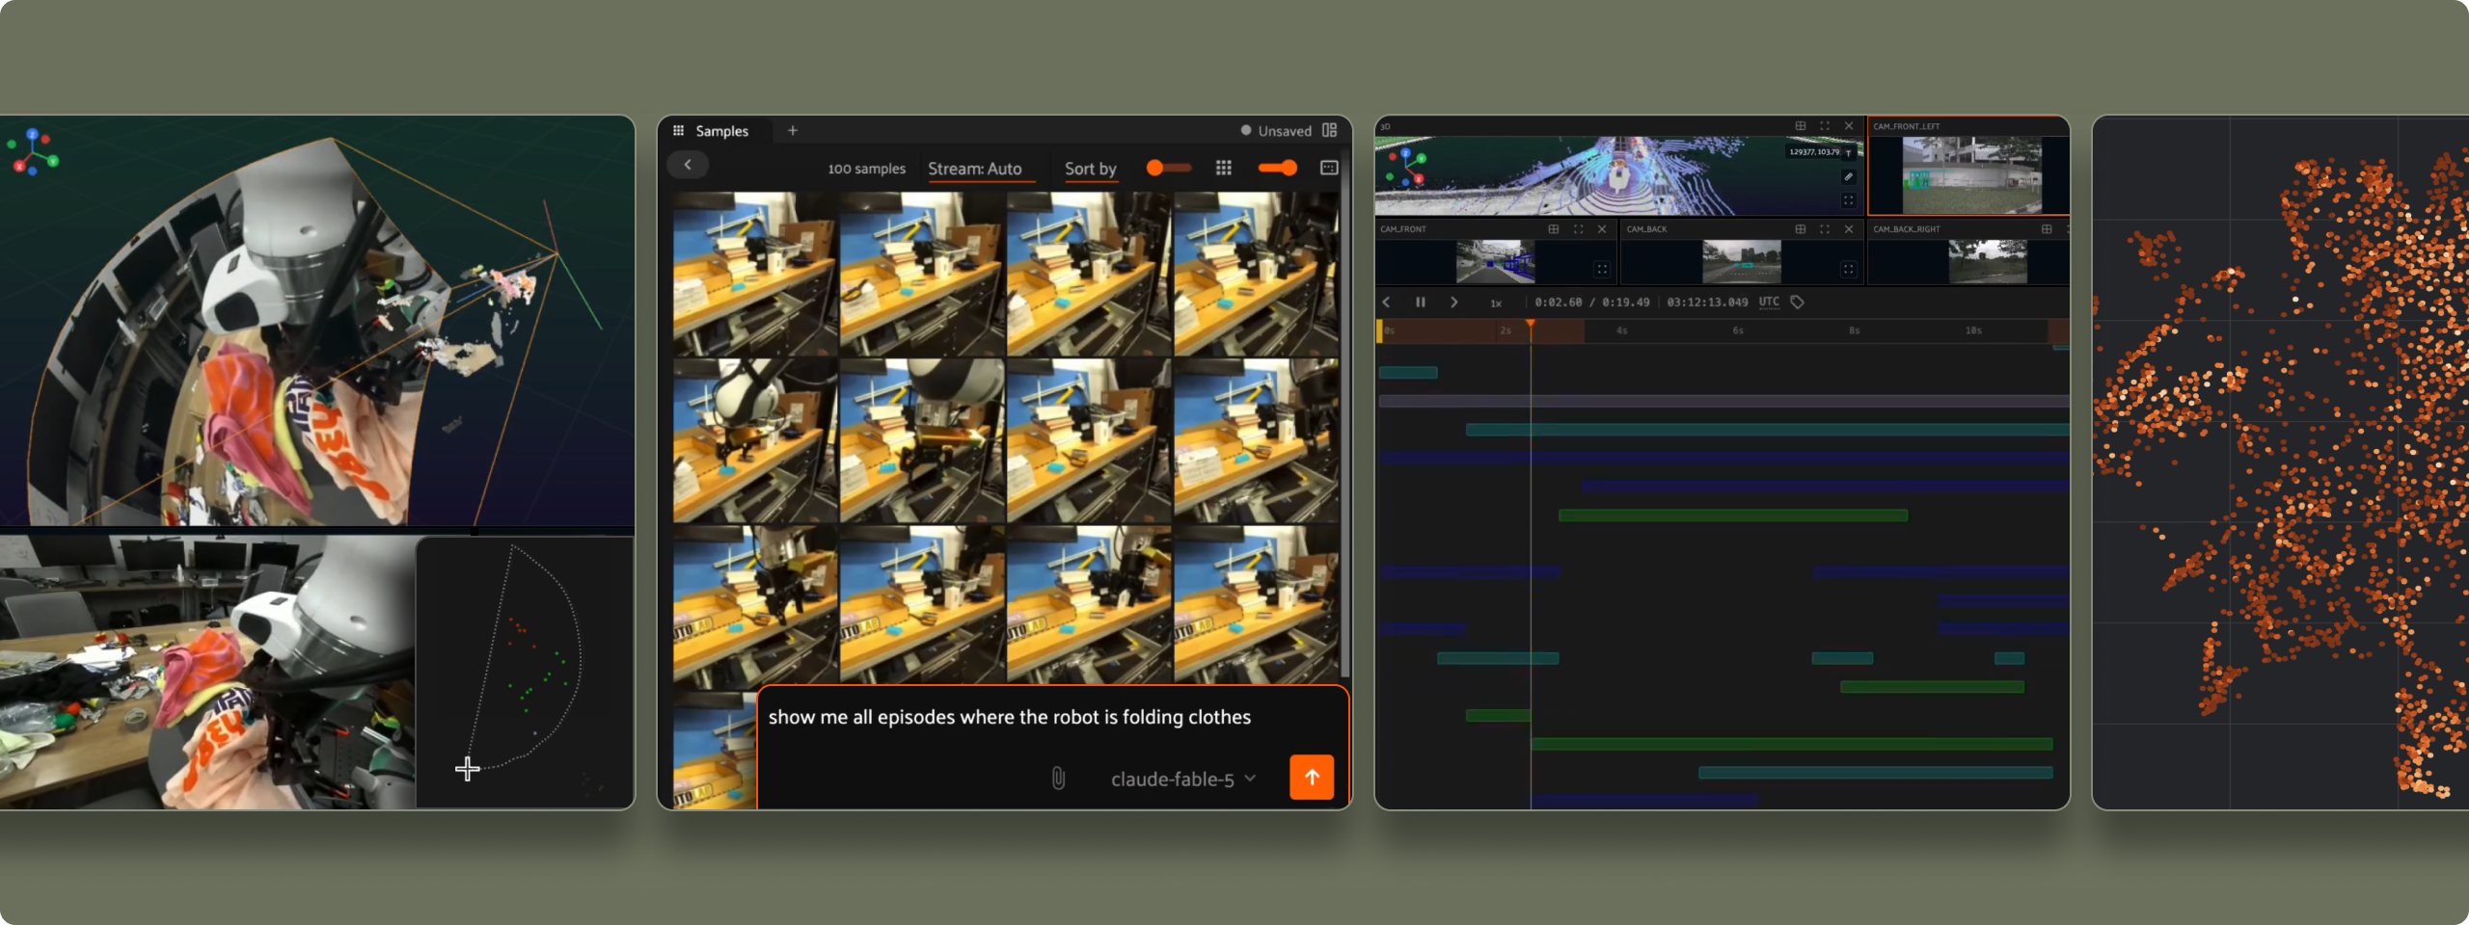Select the CAM_FRONT_LEFT camera image
Image resolution: width=2469 pixels, height=925 pixels.
(x=1971, y=175)
